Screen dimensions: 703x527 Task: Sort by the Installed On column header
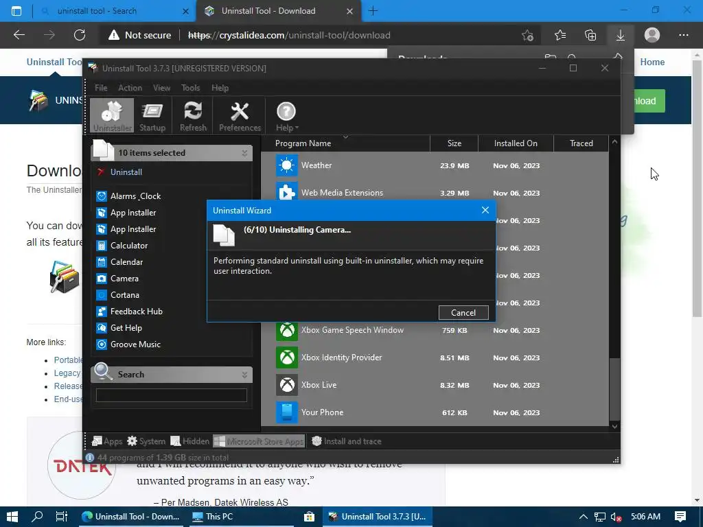(x=516, y=143)
